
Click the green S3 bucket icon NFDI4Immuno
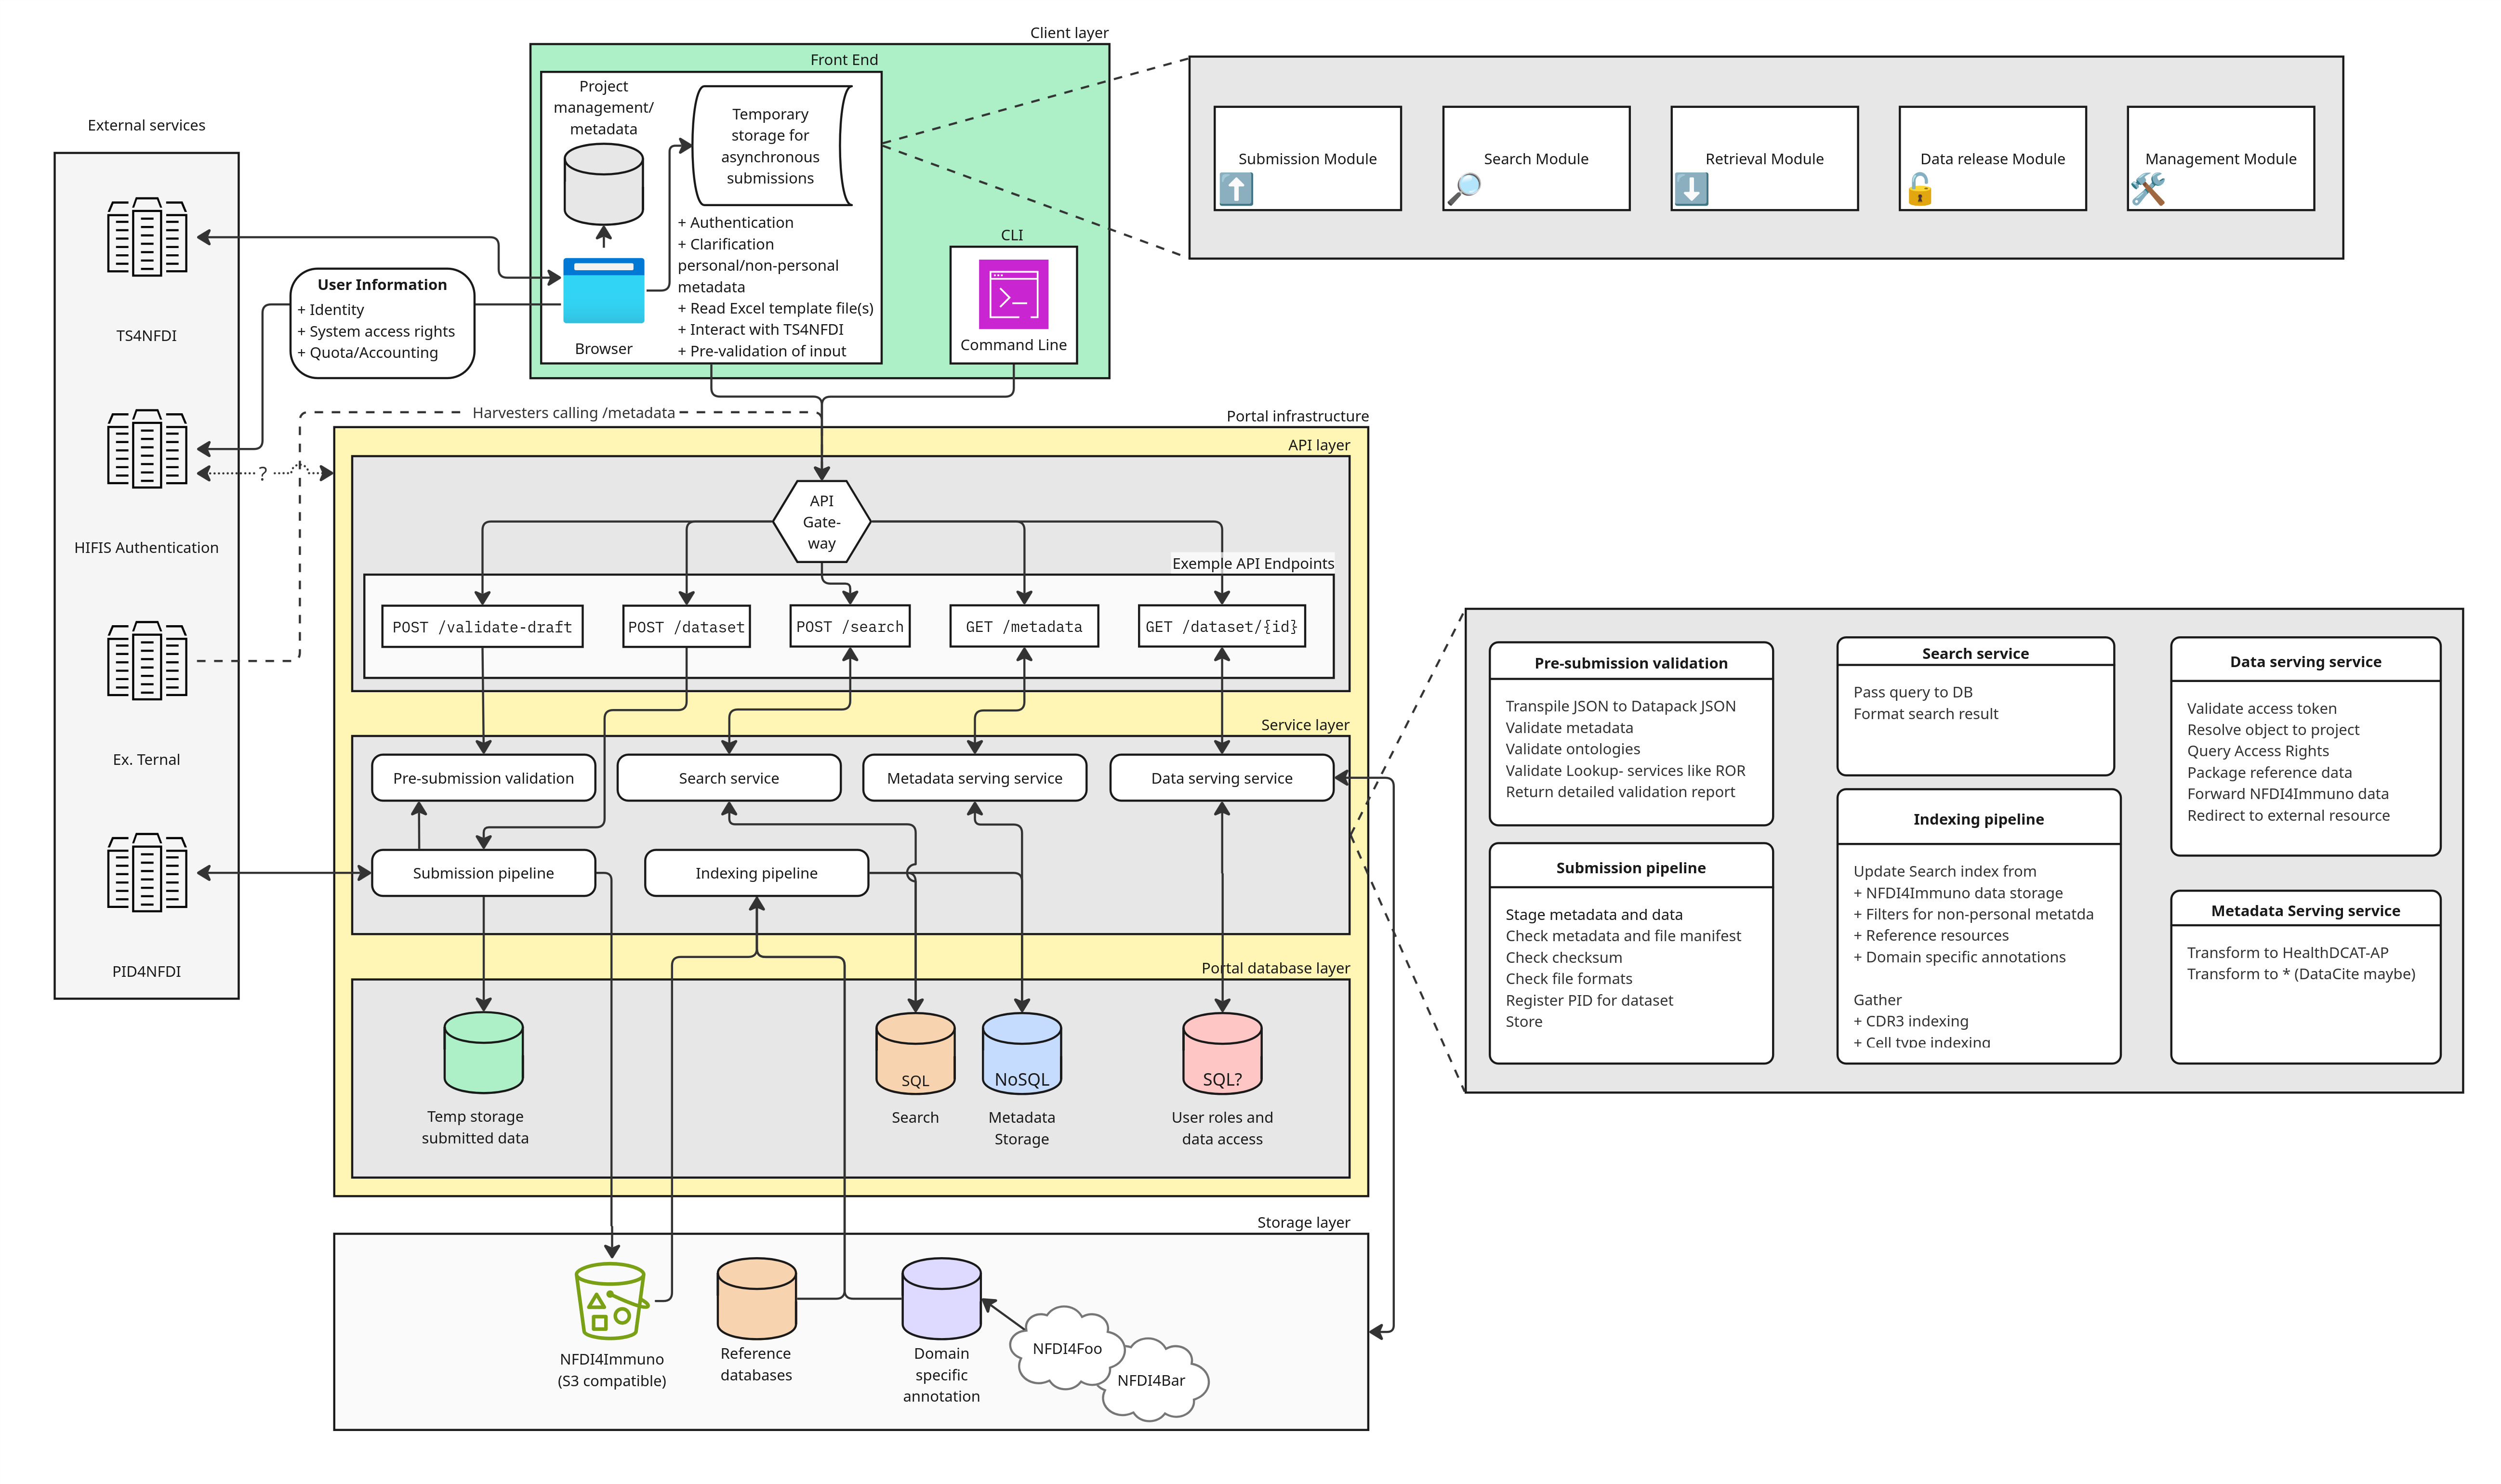coord(611,1301)
